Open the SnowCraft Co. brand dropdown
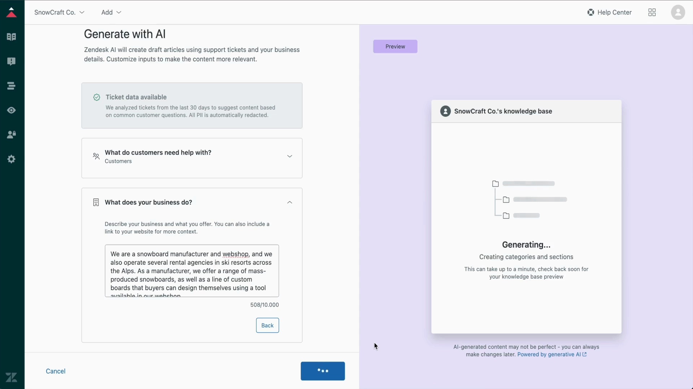This screenshot has width=693, height=389. tap(59, 13)
